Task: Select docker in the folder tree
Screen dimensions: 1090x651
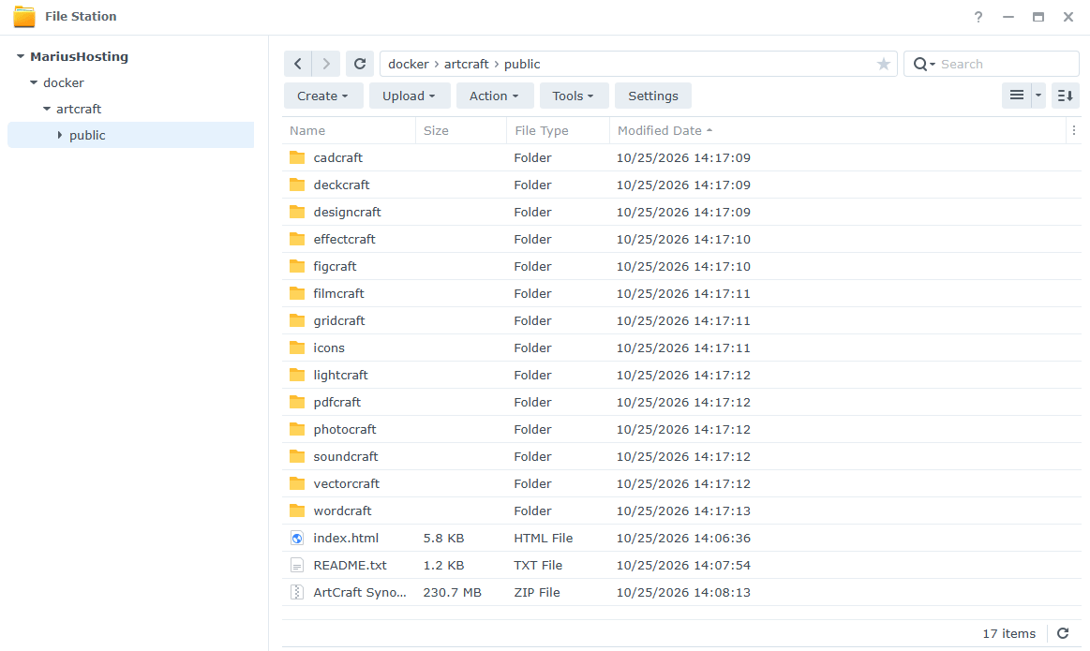Action: click(x=63, y=82)
